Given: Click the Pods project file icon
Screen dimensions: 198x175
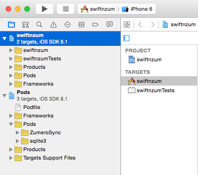Looking at the screenshot, I should pyautogui.click(x=12, y=95).
